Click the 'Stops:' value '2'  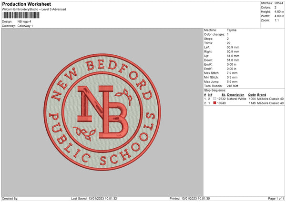click(228, 39)
